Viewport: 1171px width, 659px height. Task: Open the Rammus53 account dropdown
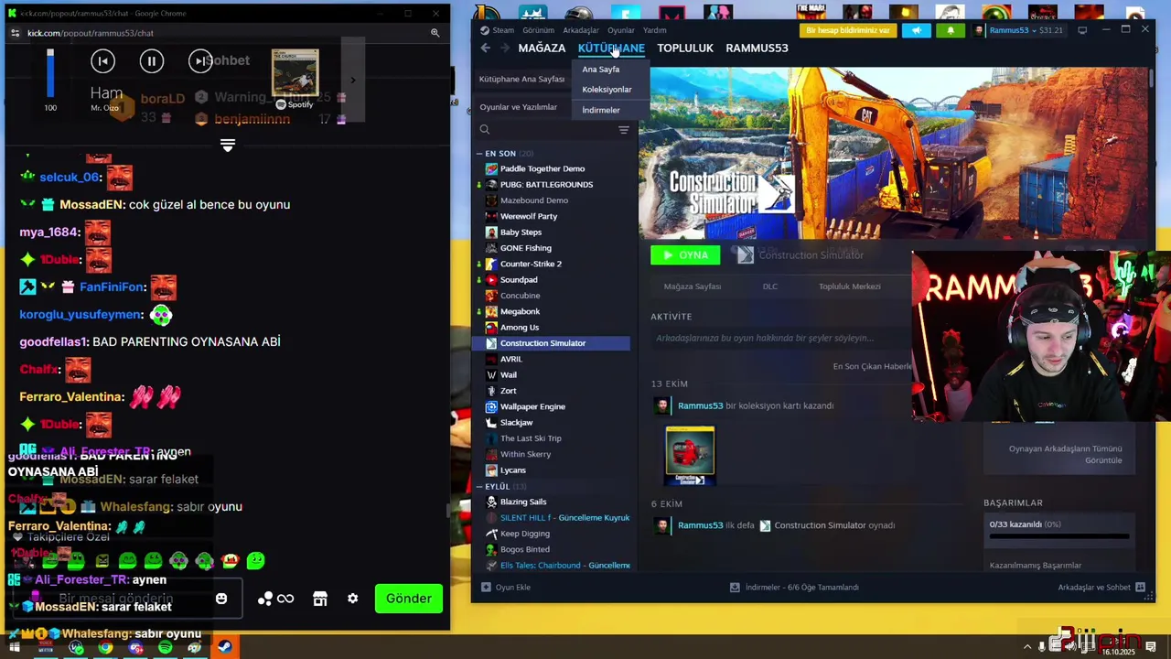point(1019,30)
